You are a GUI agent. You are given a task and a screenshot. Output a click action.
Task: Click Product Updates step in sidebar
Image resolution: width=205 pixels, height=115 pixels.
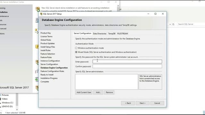pos(48,43)
